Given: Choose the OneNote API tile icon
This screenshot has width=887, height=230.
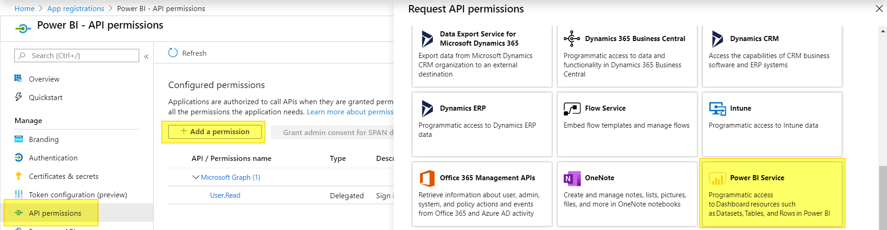Looking at the screenshot, I should (x=572, y=178).
